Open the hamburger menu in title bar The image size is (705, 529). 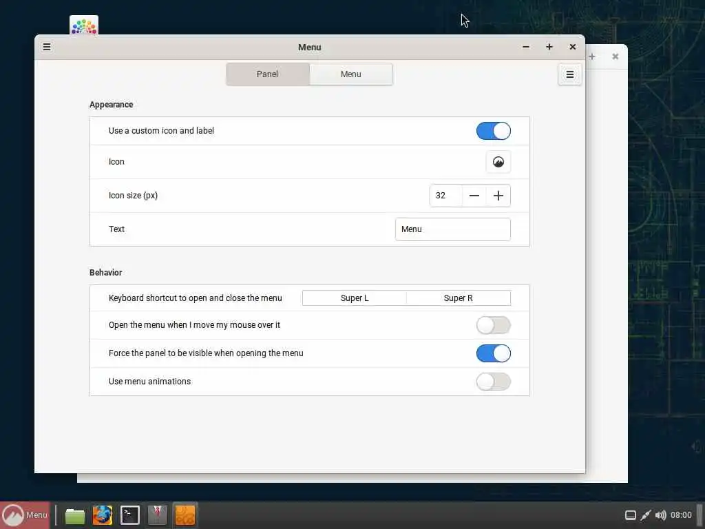point(47,47)
